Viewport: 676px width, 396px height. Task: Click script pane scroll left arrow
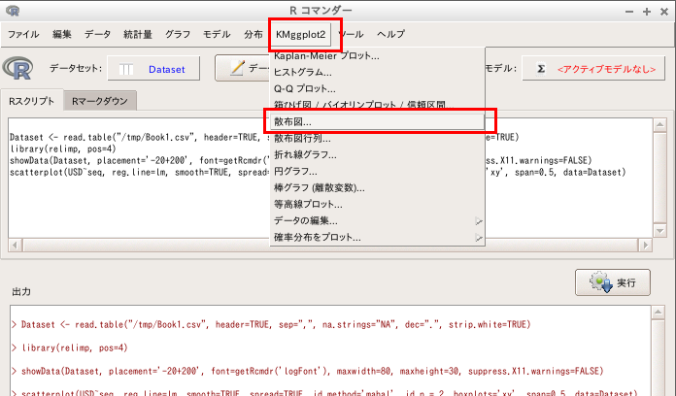coord(16,246)
